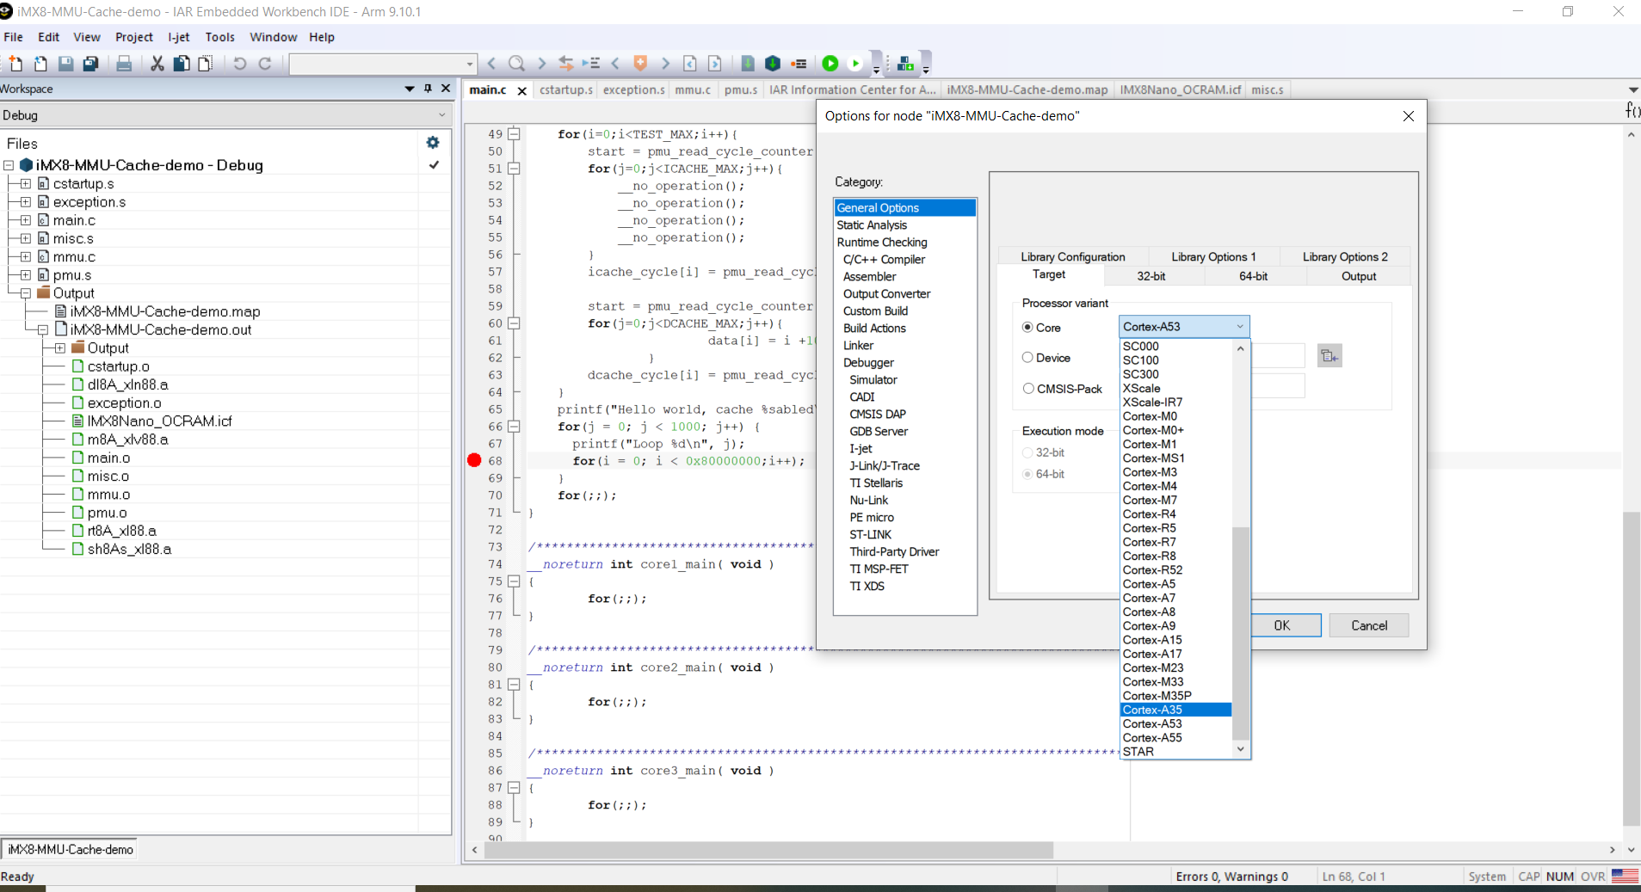Click the editor horizontal scrollbar thumb
Image resolution: width=1641 pixels, height=892 pixels.
768,850
